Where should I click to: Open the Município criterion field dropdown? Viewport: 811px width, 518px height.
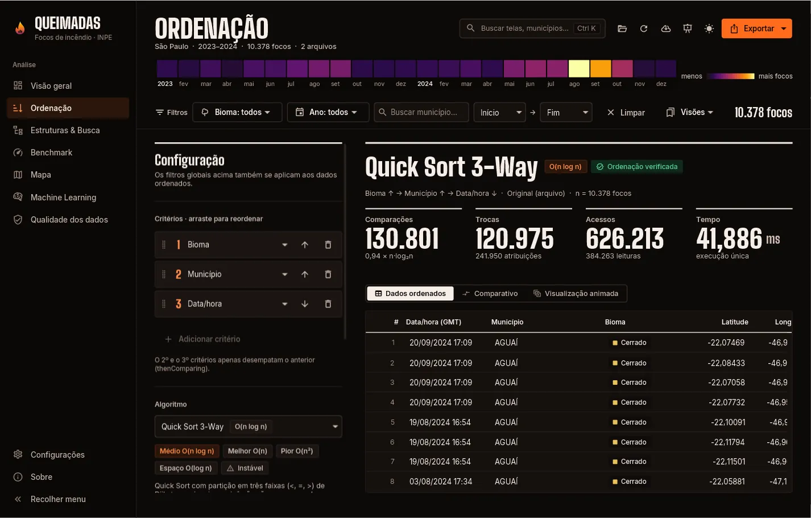point(284,274)
